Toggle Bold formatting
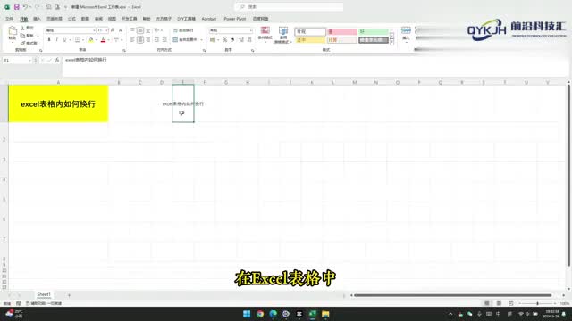Screen dimensions: 572x321 pos(49,39)
